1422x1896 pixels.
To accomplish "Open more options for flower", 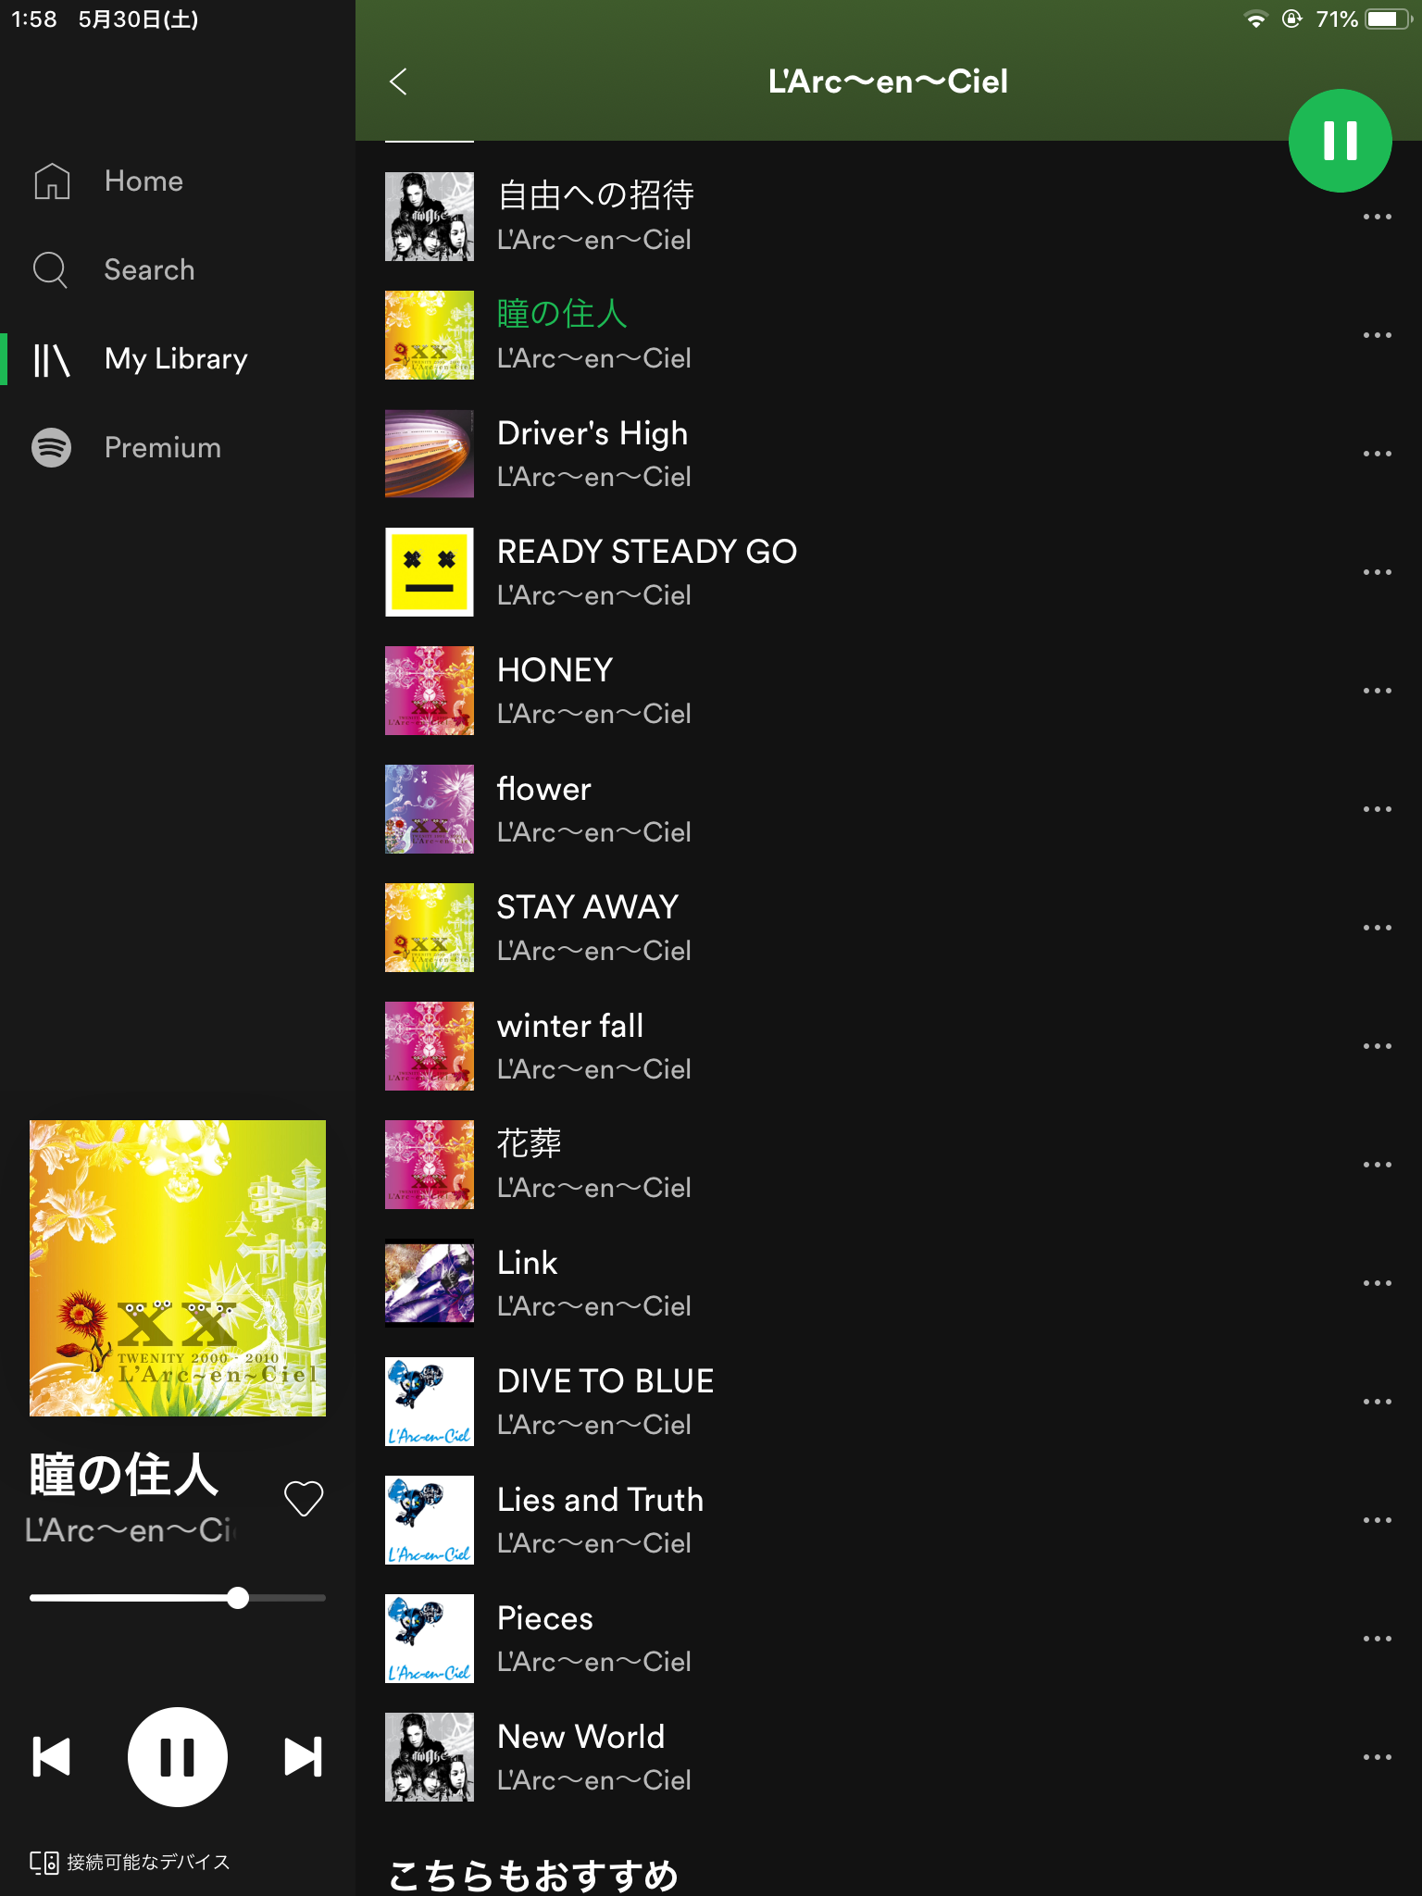I will point(1377,809).
